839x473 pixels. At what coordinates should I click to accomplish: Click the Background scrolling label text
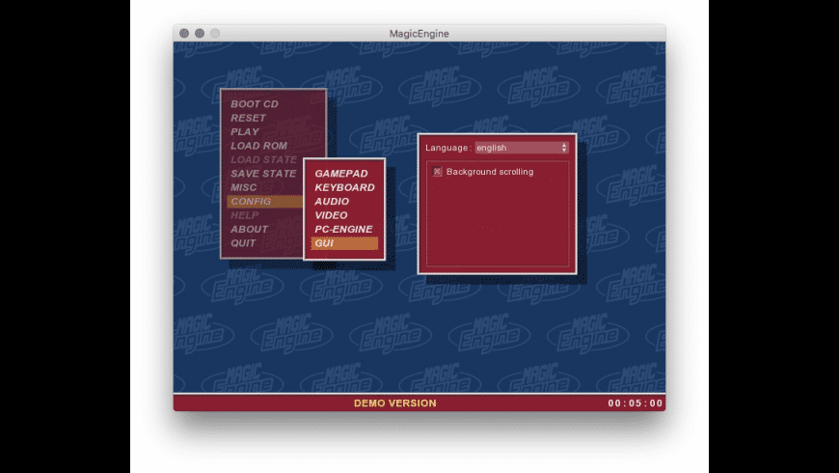[x=490, y=172]
